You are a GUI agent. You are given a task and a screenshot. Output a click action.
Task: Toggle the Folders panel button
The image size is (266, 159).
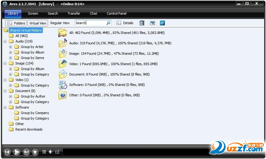click(x=16, y=23)
